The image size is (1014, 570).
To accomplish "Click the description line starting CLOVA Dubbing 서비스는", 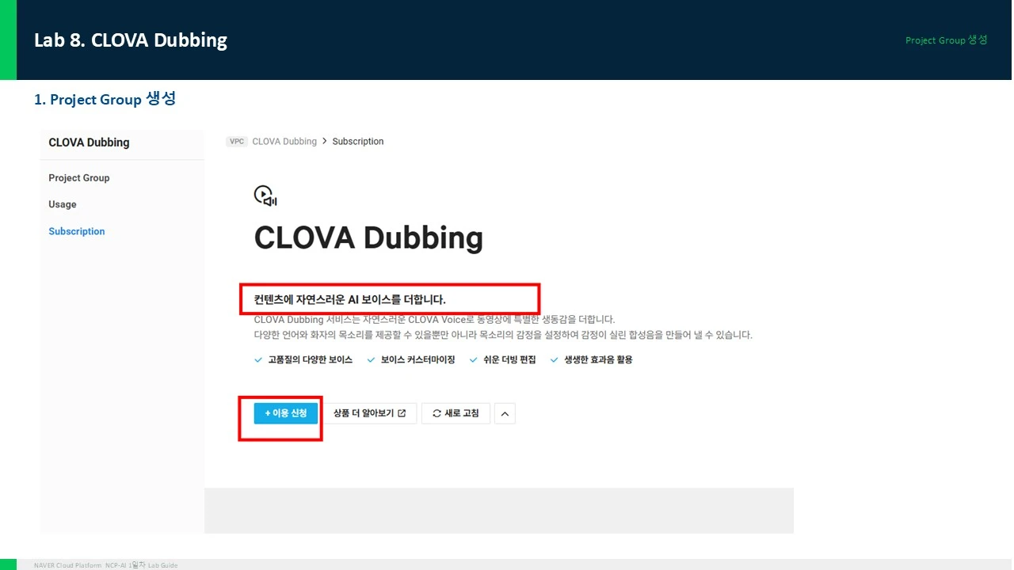I will (434, 320).
